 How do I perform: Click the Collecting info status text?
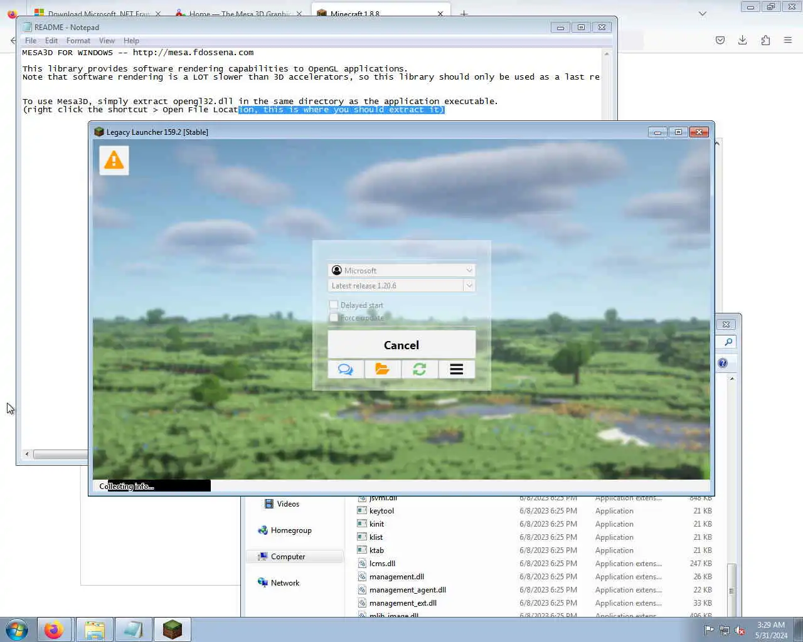[127, 486]
